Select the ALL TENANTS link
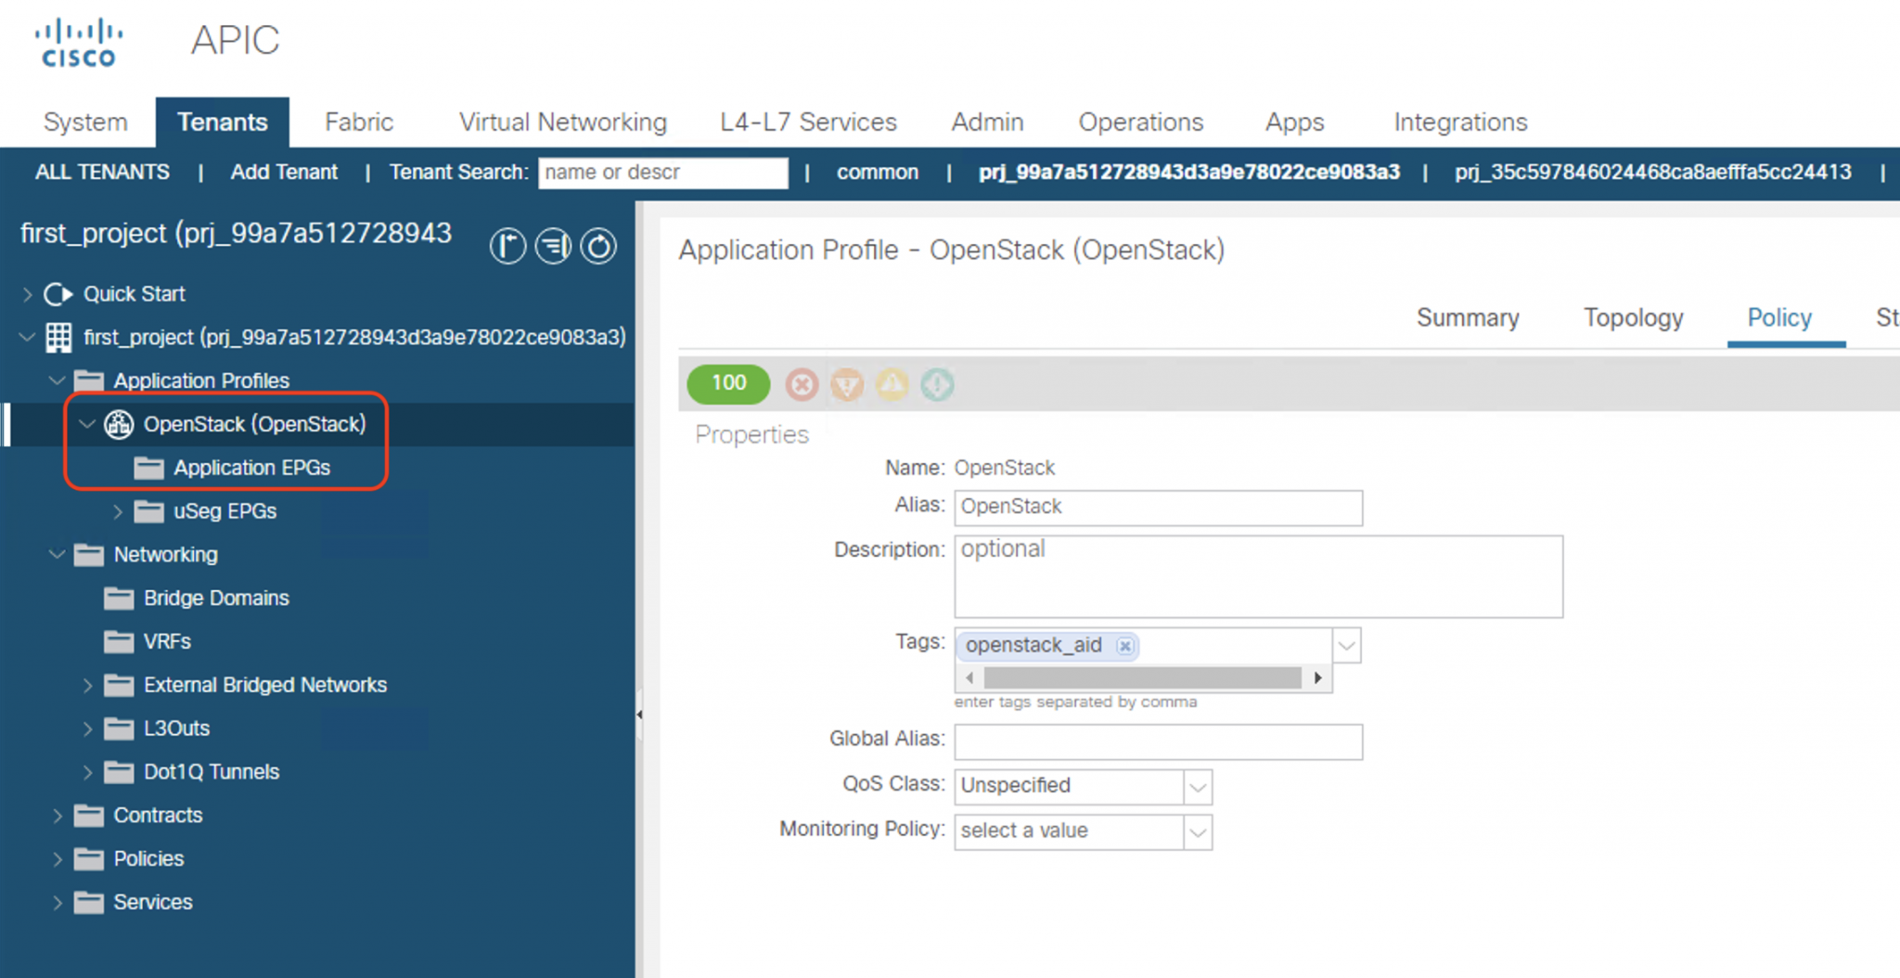The width and height of the screenshot is (1900, 978). tap(102, 172)
